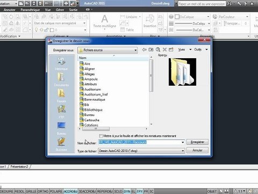Click the open file icon in quick access toolbar
Screen dimensions: 258x194
tap(27, 3)
